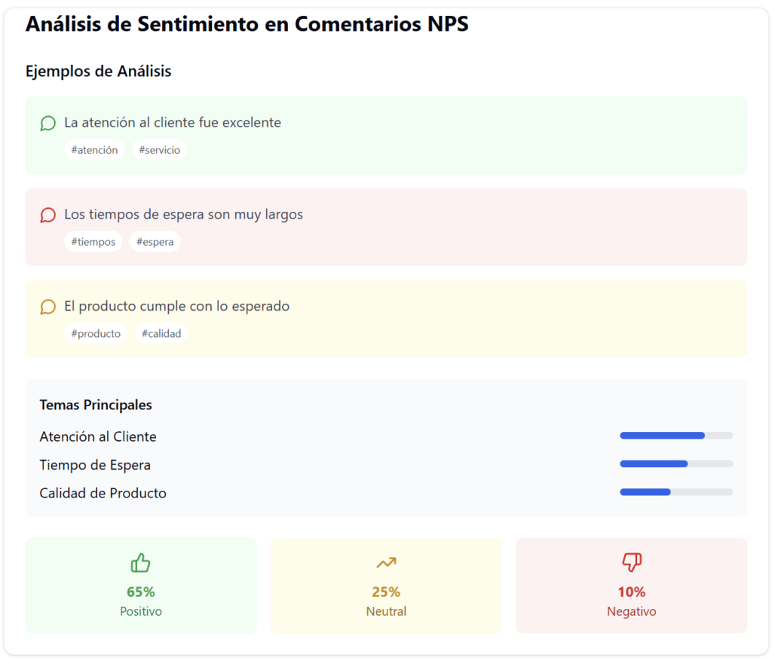Open the 65% Positivo card
772x658 pixels.
141,585
